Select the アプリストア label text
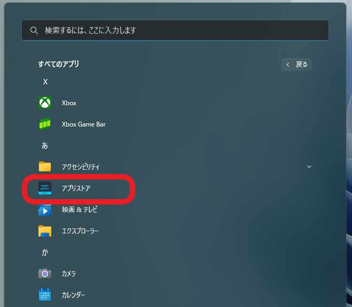 pos(76,188)
